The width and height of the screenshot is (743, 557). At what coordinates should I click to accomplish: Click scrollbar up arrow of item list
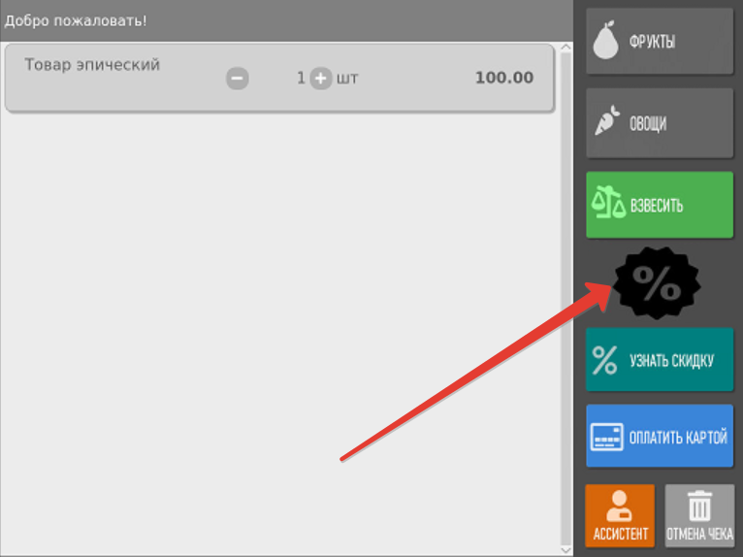click(565, 47)
